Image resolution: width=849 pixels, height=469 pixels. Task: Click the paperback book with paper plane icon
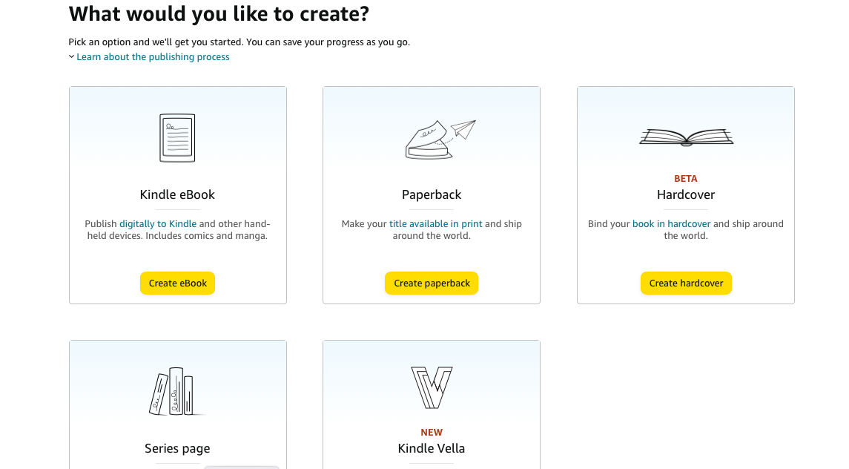(x=440, y=139)
